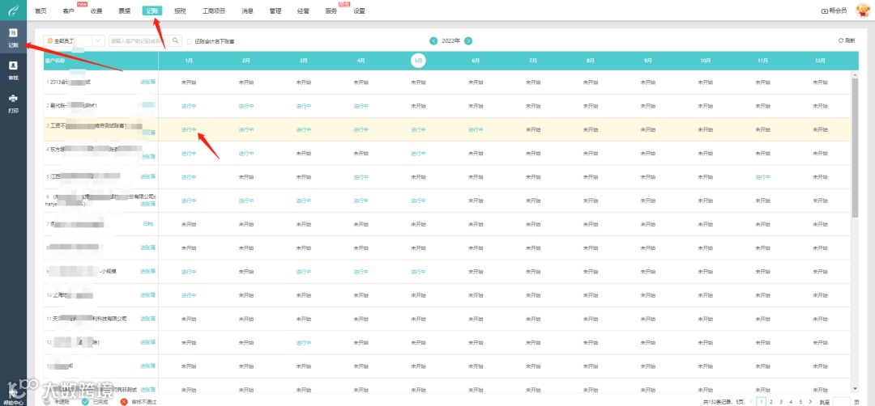Select the 8月 column header
This screenshot has width=875, height=406.
591,60
